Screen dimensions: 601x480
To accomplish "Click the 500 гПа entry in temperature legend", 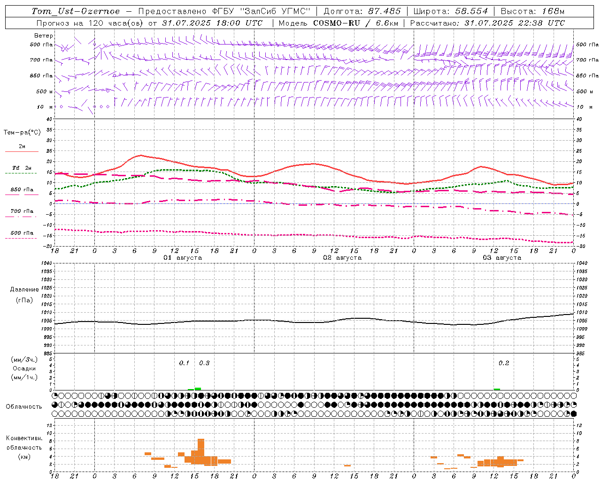I will [x=22, y=233].
